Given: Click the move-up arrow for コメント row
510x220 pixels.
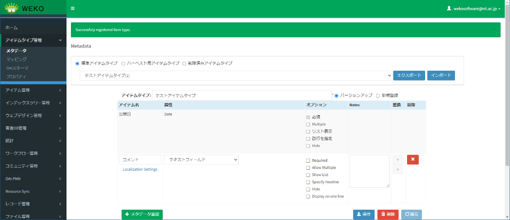Looking at the screenshot, I should [x=398, y=160].
